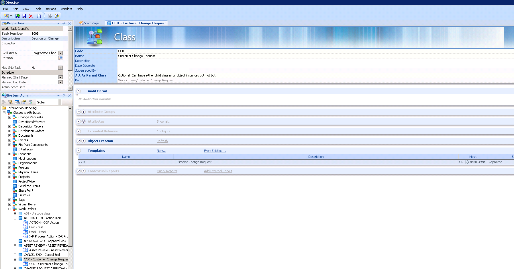
Task: Expand the Change Requests node
Action: (9, 117)
